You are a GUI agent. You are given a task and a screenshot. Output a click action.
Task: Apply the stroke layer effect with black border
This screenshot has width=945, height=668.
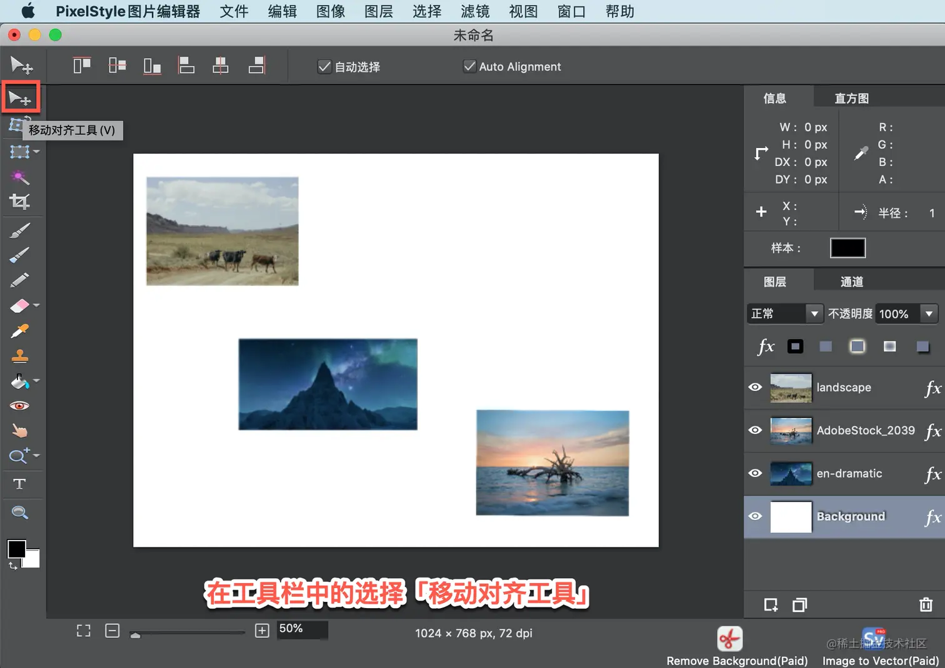795,346
